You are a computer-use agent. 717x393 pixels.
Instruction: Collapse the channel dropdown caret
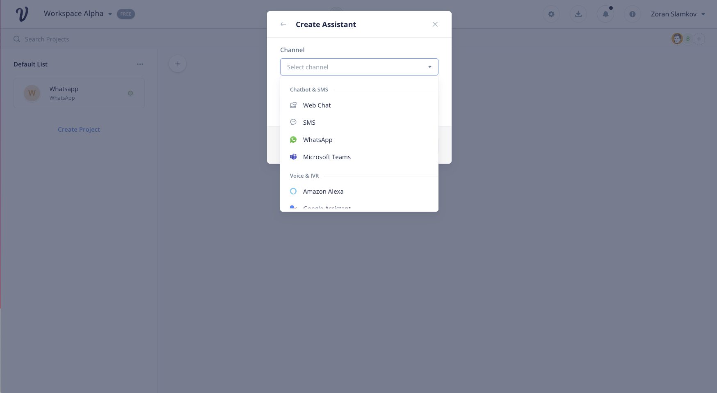[x=430, y=67]
